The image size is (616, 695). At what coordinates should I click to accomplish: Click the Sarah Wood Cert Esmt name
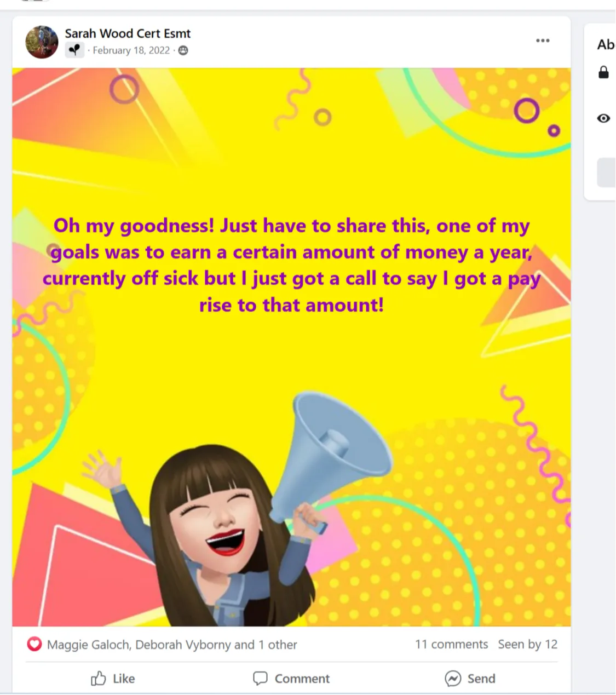click(x=128, y=33)
